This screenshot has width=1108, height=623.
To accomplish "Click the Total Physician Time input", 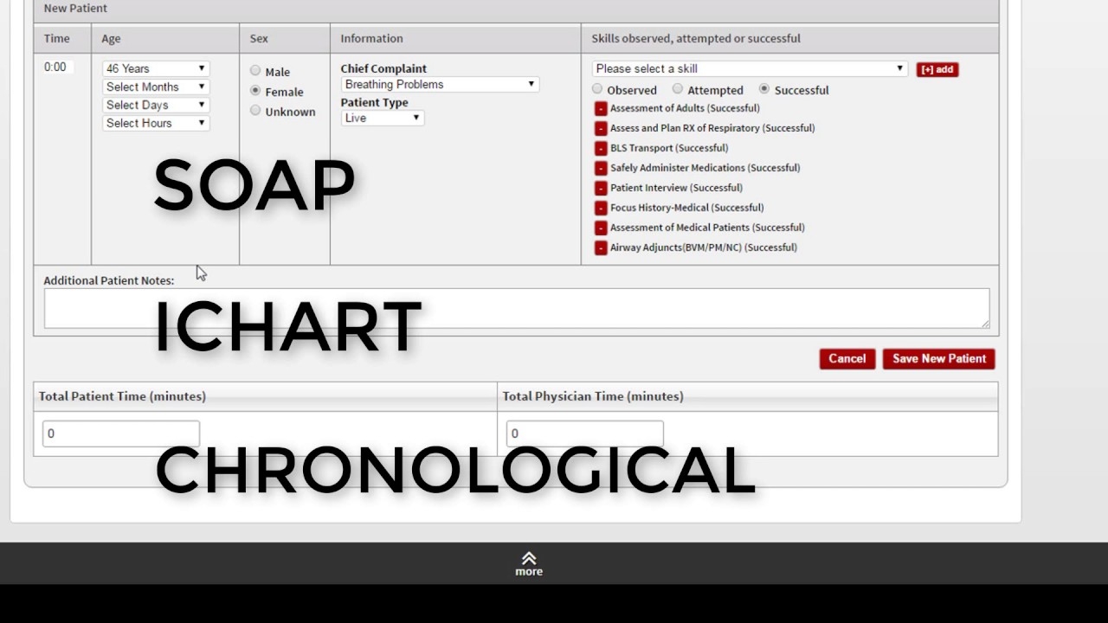I will (x=584, y=433).
